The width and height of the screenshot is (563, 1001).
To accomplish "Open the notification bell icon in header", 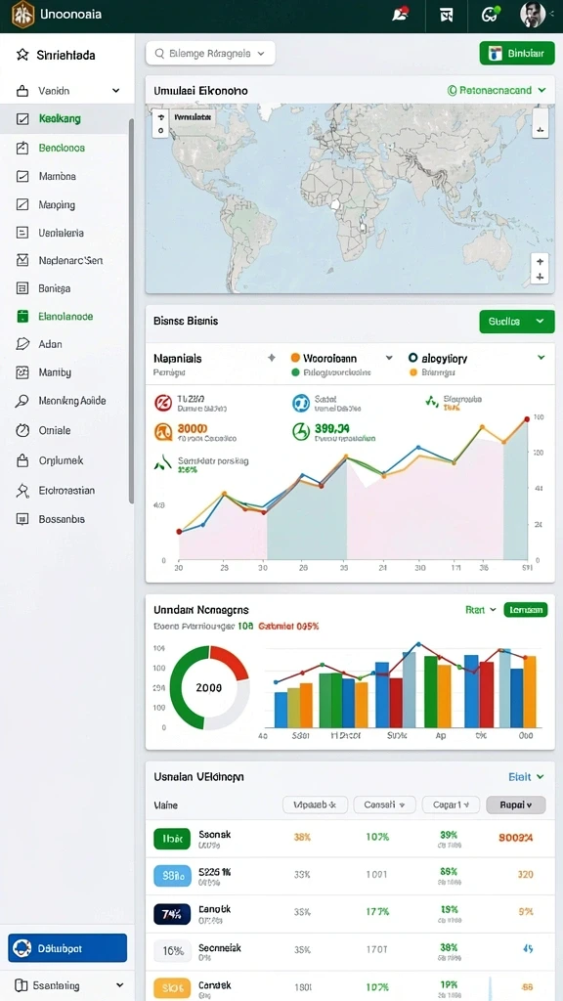I will tap(400, 15).
